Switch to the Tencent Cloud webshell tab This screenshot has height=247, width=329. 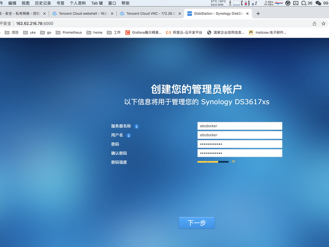click(x=83, y=14)
